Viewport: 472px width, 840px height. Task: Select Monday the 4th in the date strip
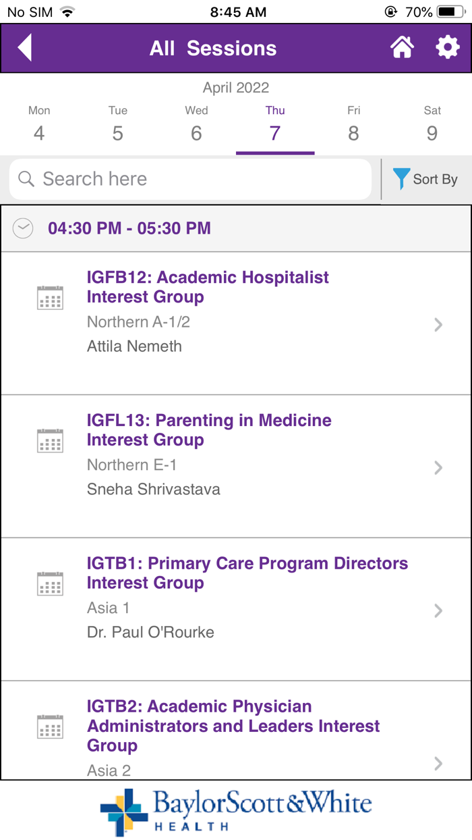(38, 125)
